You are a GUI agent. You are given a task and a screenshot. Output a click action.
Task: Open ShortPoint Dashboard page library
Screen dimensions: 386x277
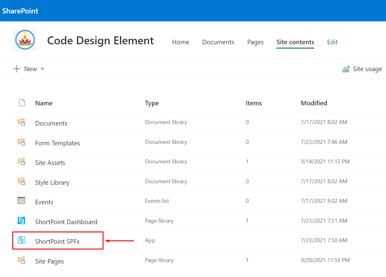pyautogui.click(x=66, y=222)
